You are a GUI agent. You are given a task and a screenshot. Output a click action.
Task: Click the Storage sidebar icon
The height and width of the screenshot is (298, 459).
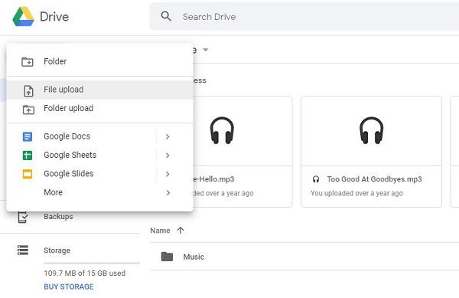(x=23, y=251)
